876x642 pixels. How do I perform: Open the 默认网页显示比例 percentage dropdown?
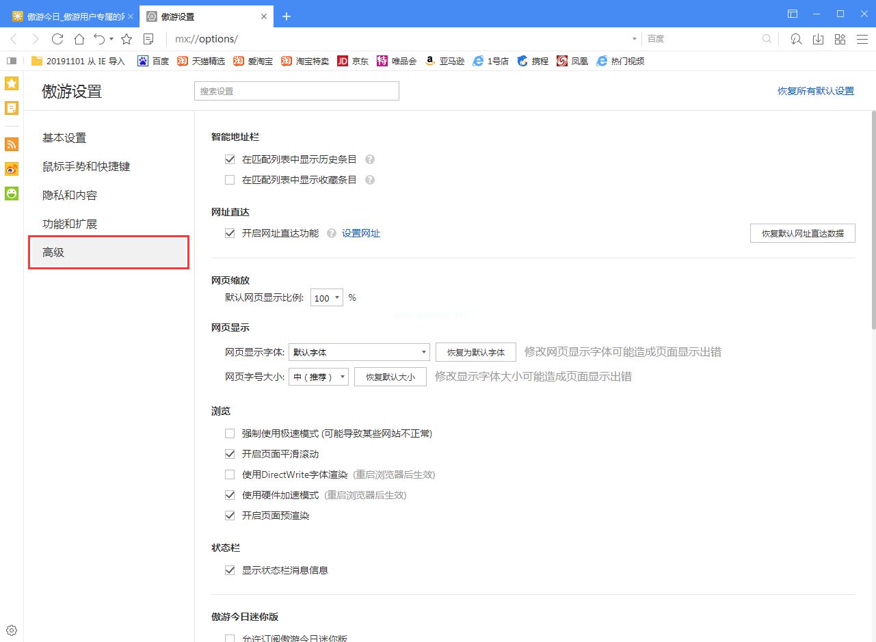(x=326, y=297)
